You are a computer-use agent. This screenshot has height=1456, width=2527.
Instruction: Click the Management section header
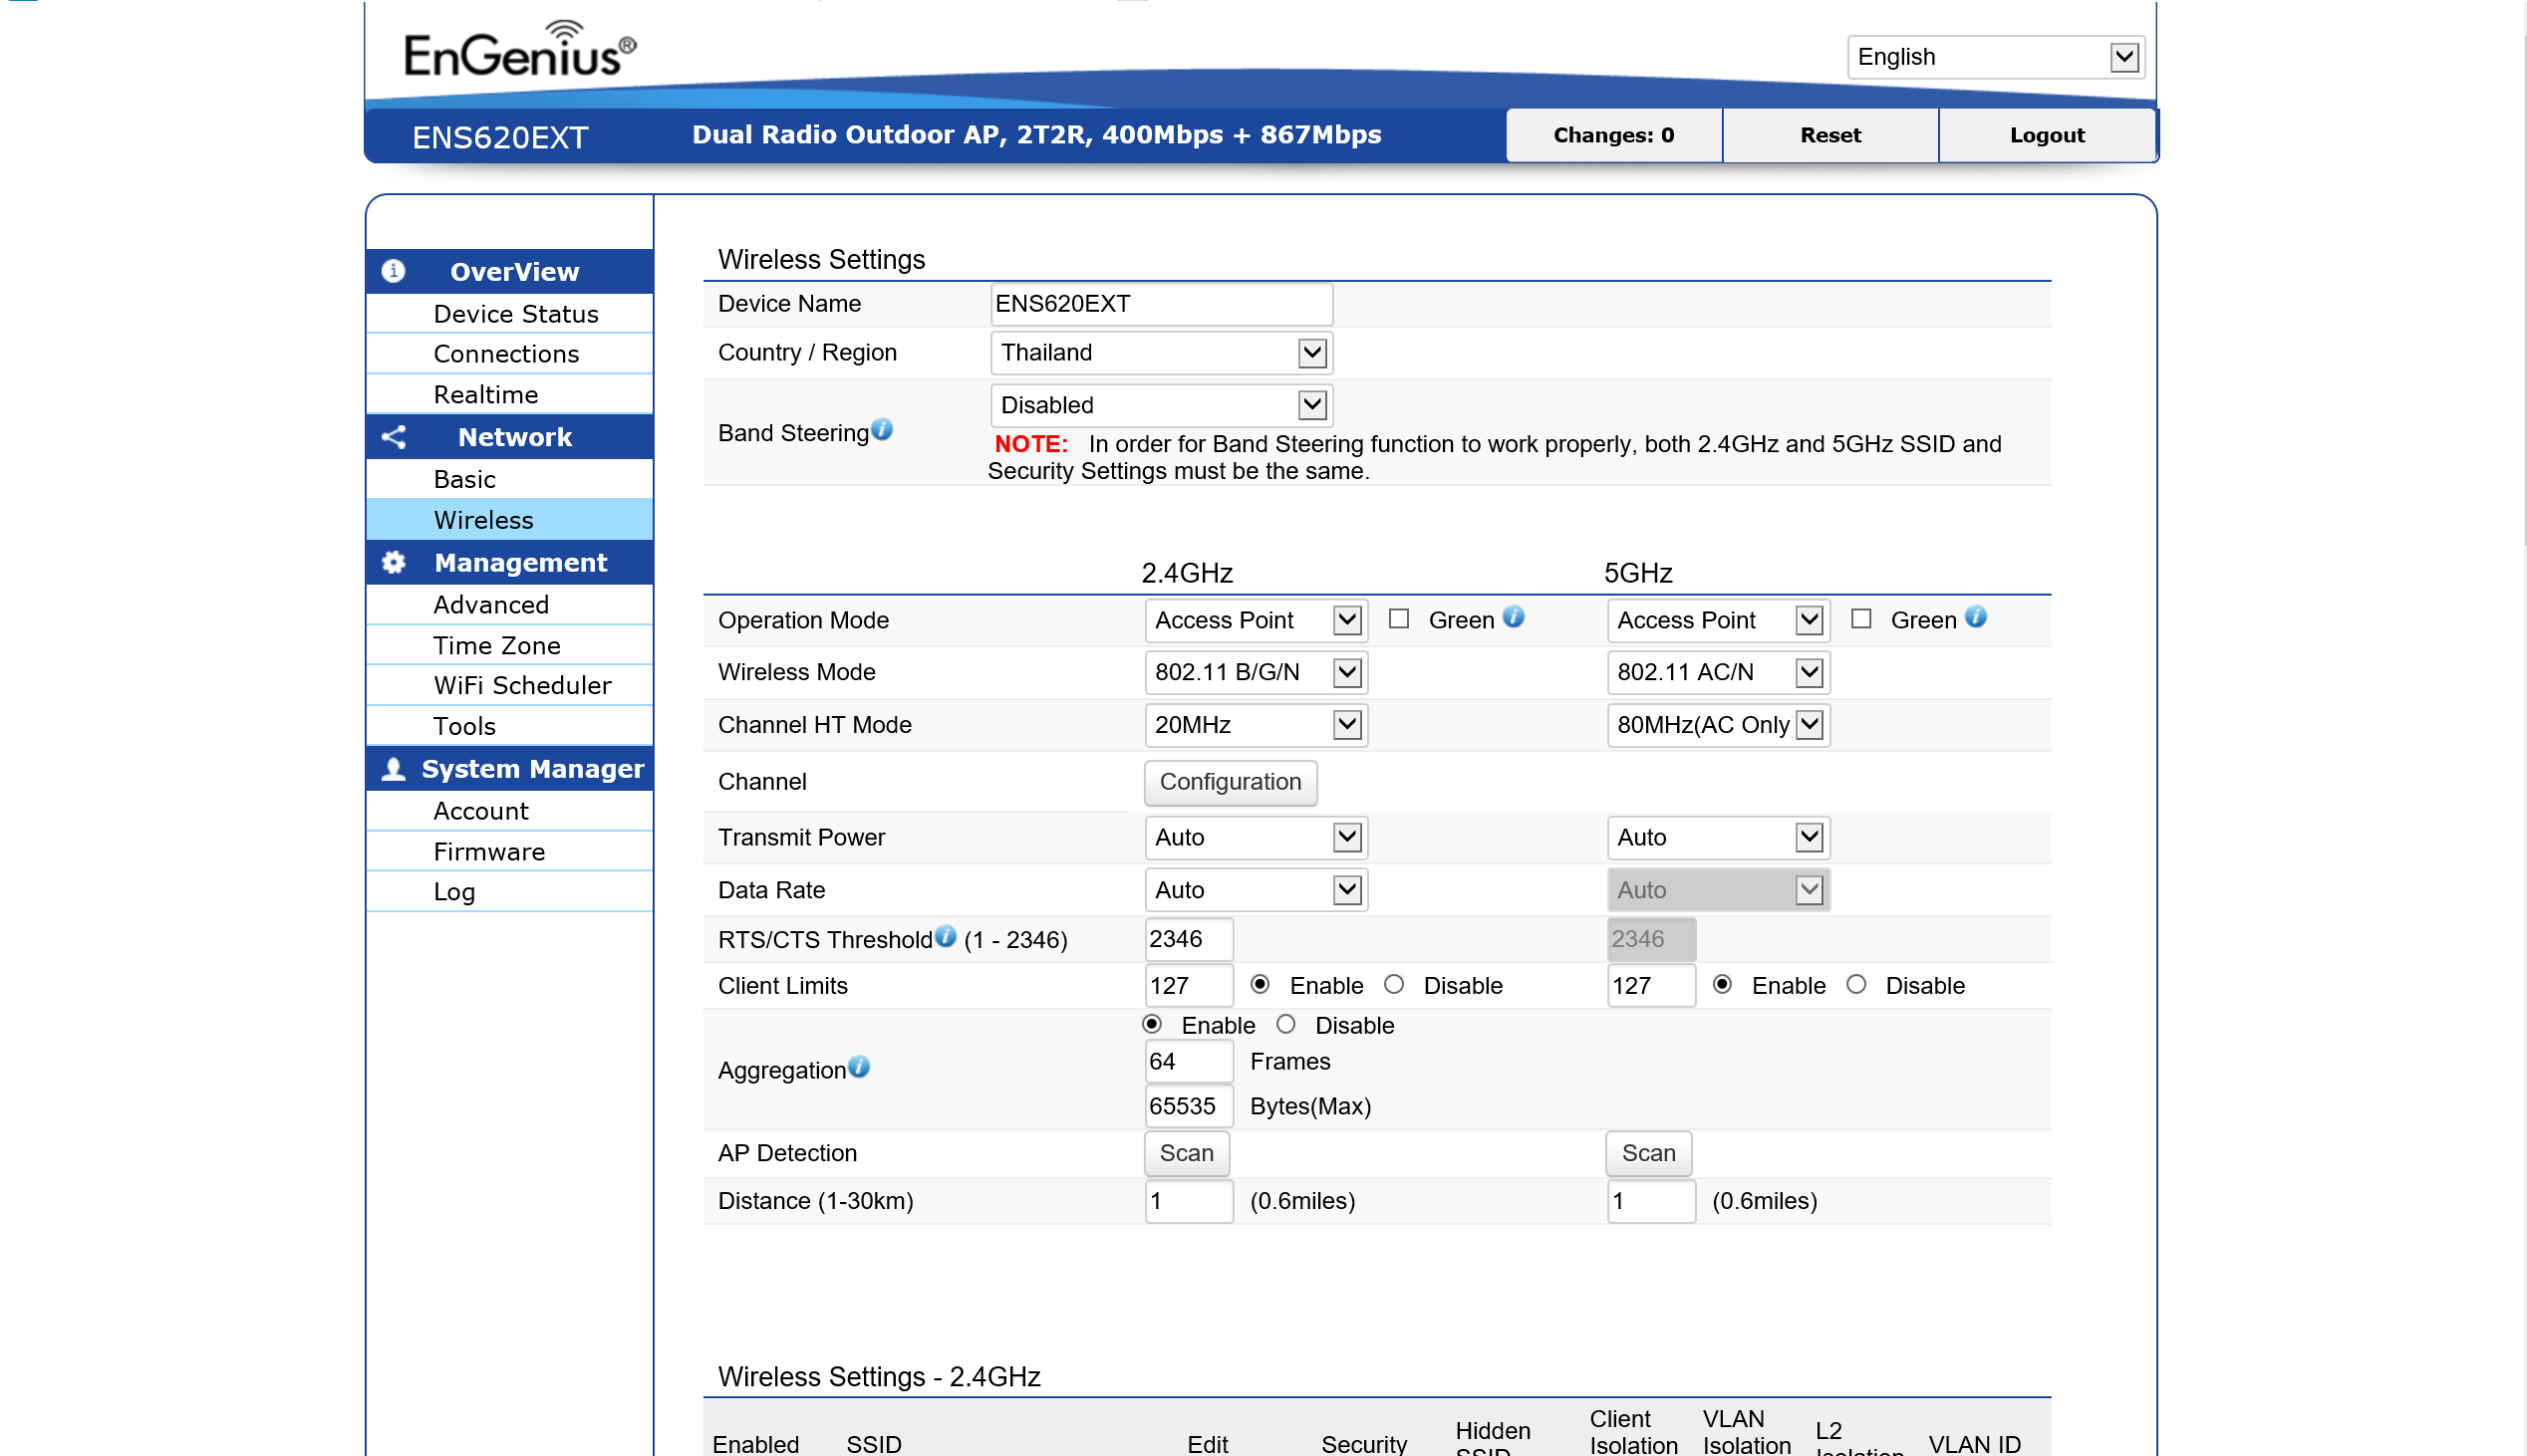(510, 562)
